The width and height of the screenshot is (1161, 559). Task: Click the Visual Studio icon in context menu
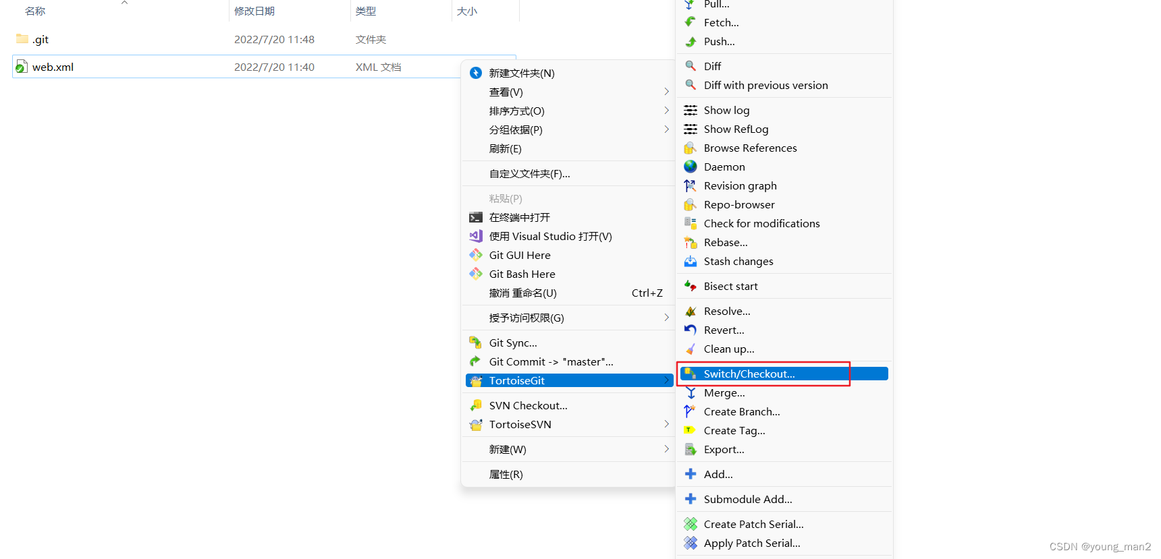click(476, 236)
